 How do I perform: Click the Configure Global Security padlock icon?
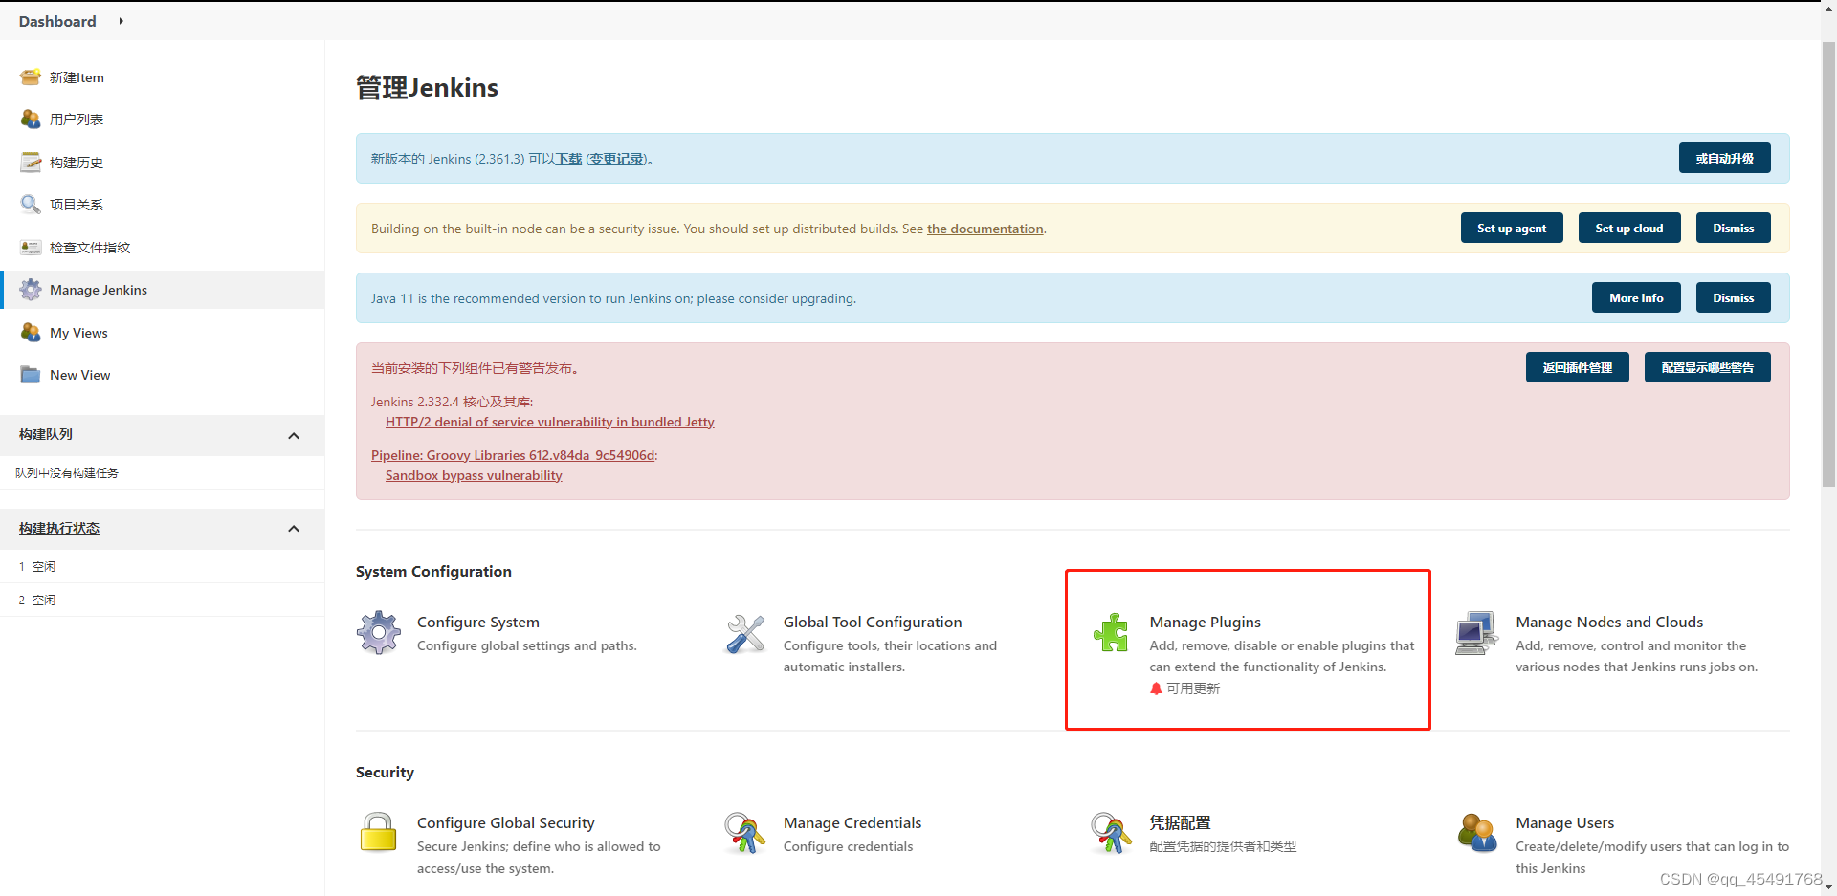click(x=378, y=833)
